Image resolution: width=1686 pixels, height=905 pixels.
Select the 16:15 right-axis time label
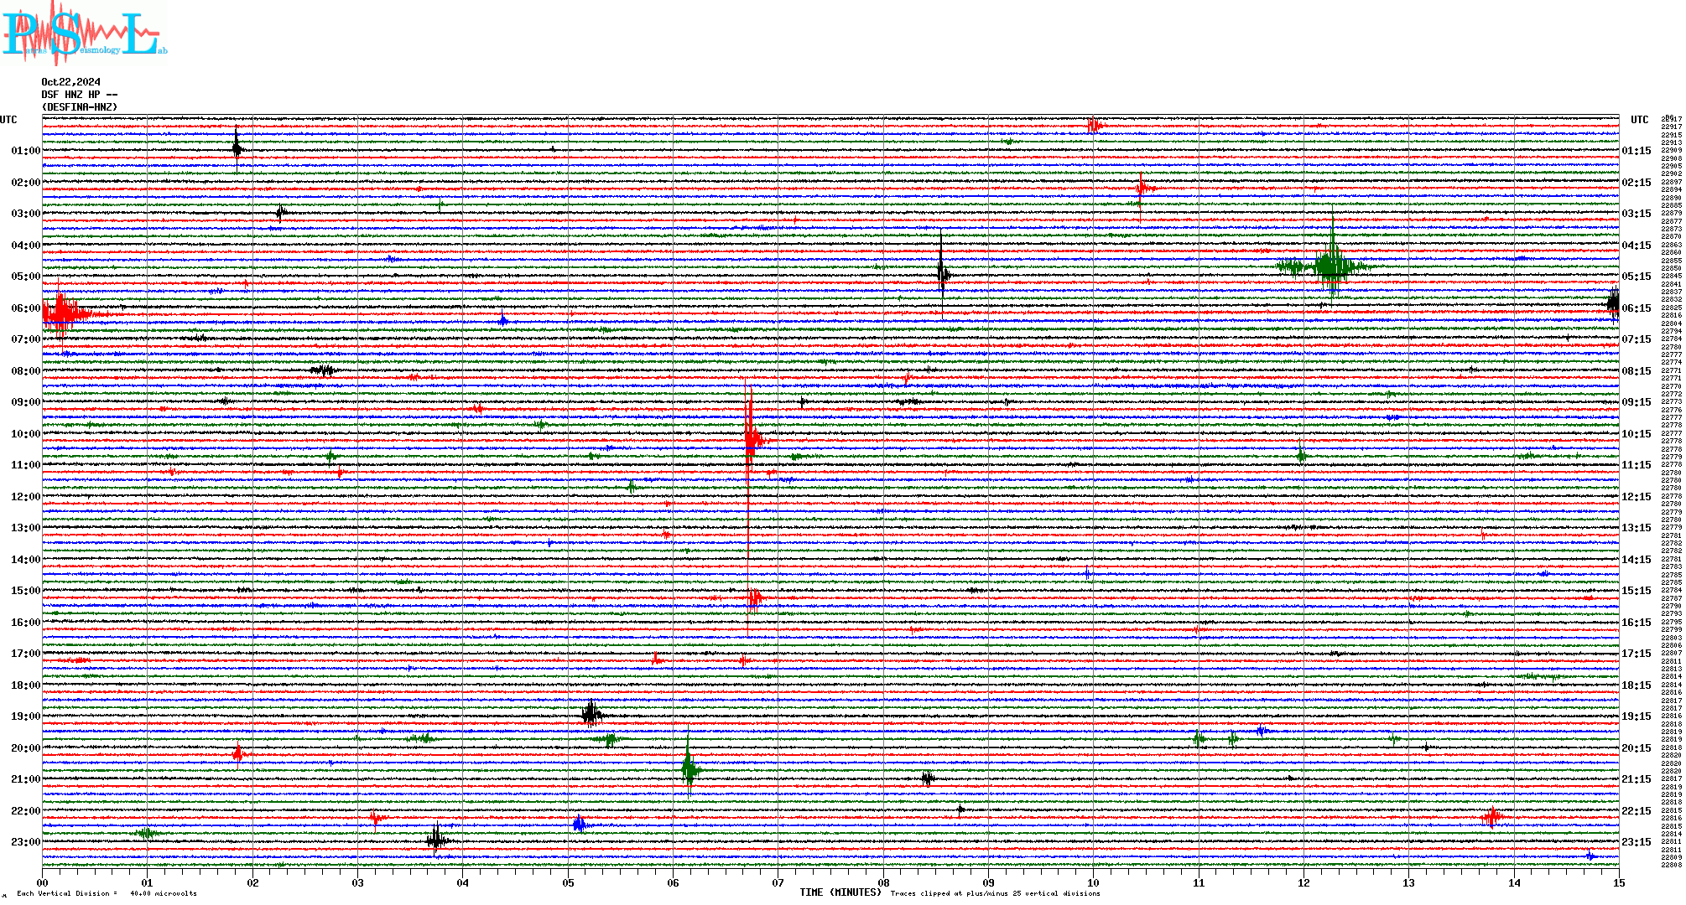1637,623
